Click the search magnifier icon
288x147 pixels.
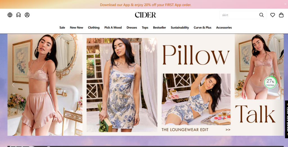[261, 15]
